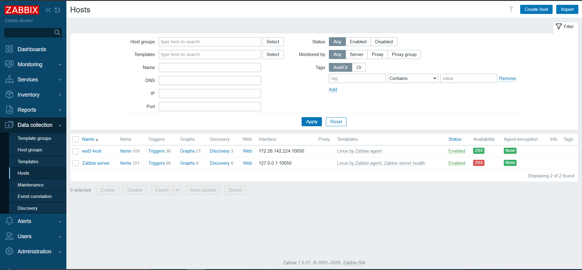The image size is (582, 270).
Task: Set Status filter to Enabled
Action: tap(358, 42)
